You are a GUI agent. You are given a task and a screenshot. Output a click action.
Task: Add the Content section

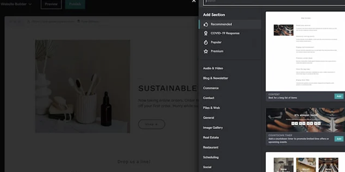tap(339, 96)
